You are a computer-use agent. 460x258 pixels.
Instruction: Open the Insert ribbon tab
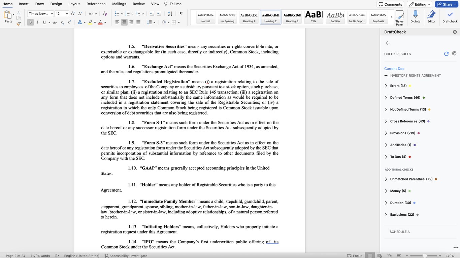(x=24, y=4)
